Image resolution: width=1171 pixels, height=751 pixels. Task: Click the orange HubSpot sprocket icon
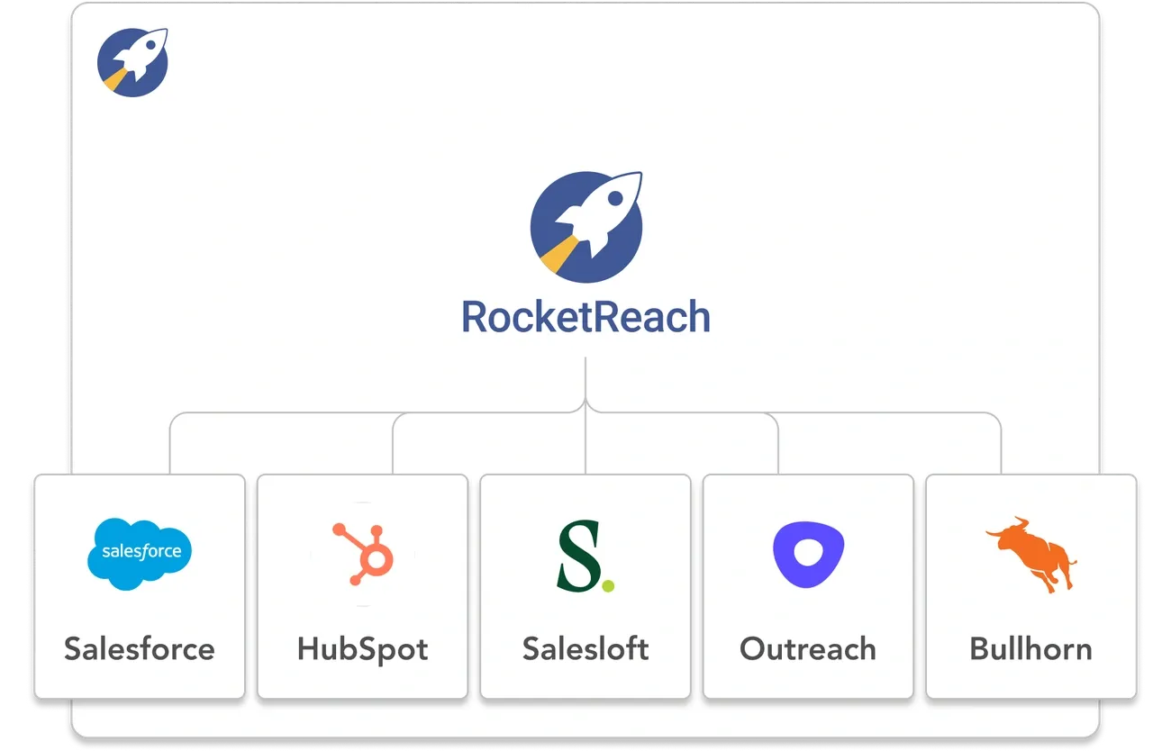[362, 553]
